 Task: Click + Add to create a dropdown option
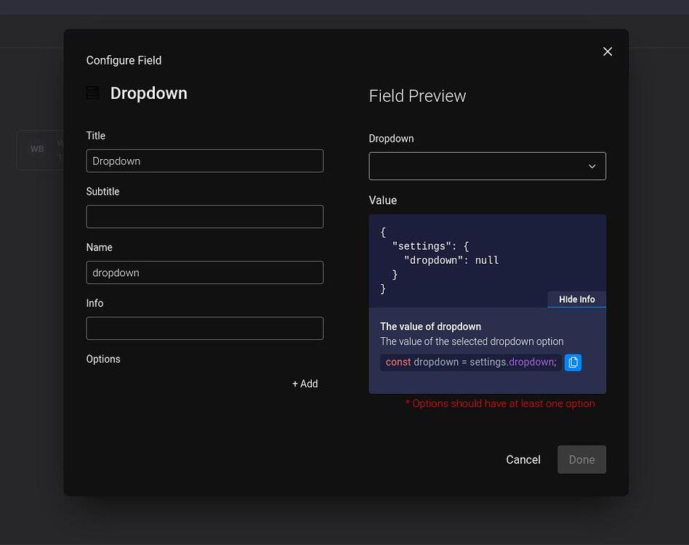305,384
